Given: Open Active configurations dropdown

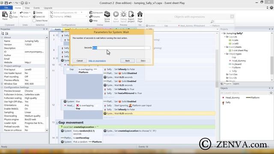Looking at the screenshot, I should tap(82, 12).
